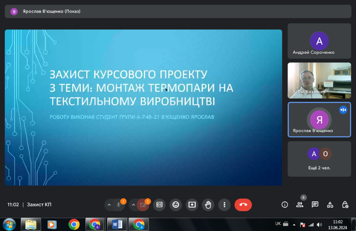Open more options three-dot menu
Viewport: 356px width, 231px height.
[x=224, y=204]
